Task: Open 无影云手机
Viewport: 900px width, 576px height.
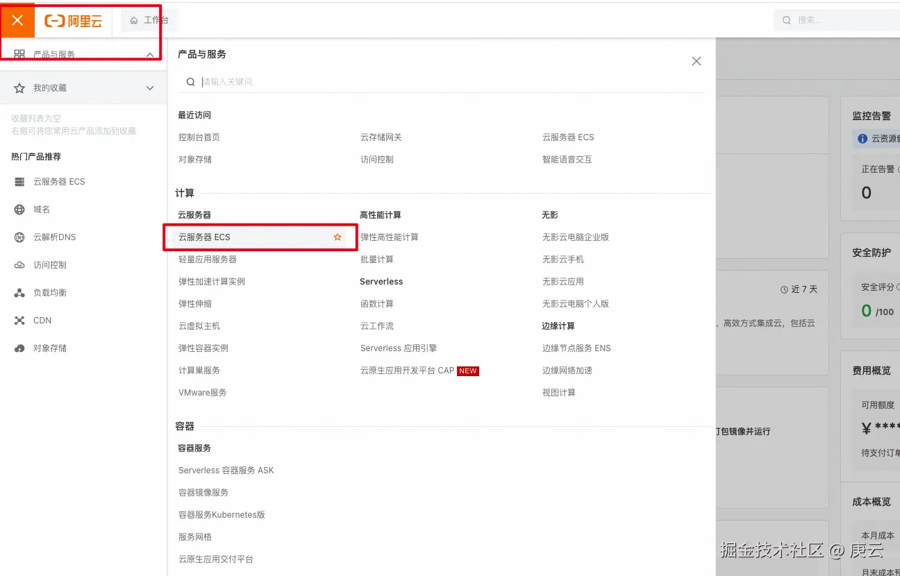Action: click(x=563, y=260)
